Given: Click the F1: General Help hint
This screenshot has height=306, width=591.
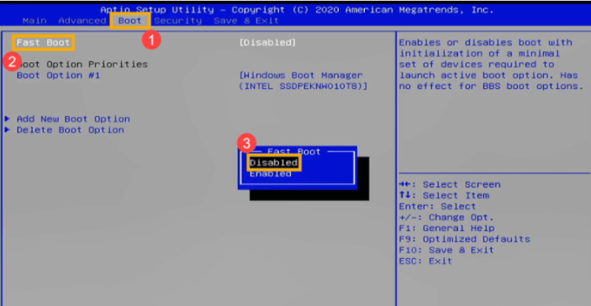Looking at the screenshot, I should click(446, 229).
